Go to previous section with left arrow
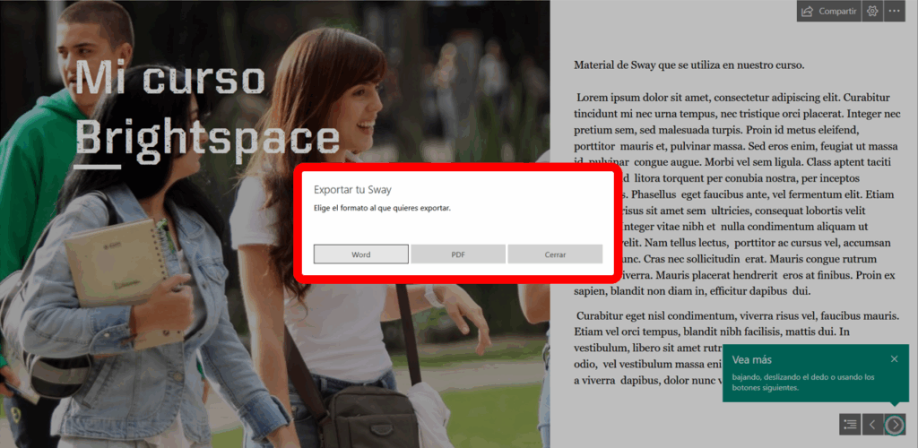The image size is (918, 448). pos(872,424)
